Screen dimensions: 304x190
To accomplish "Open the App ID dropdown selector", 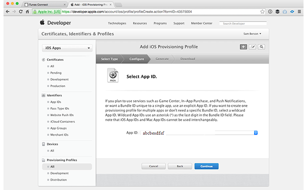I will click(x=199, y=133).
